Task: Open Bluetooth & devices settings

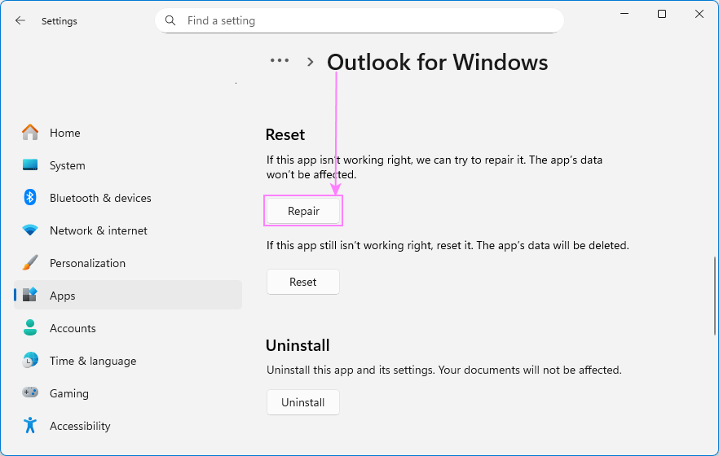Action: click(127, 198)
